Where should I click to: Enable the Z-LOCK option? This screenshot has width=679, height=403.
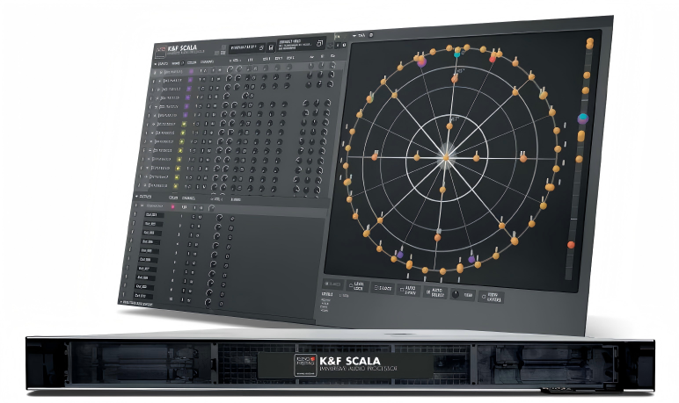[383, 287]
